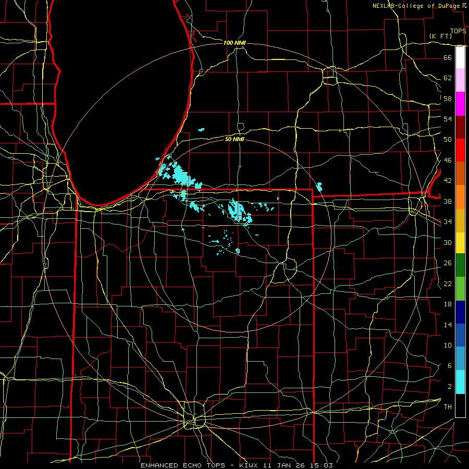Click the bright yellow legend swatch
The width and height of the screenshot is (469, 469).
[460, 243]
